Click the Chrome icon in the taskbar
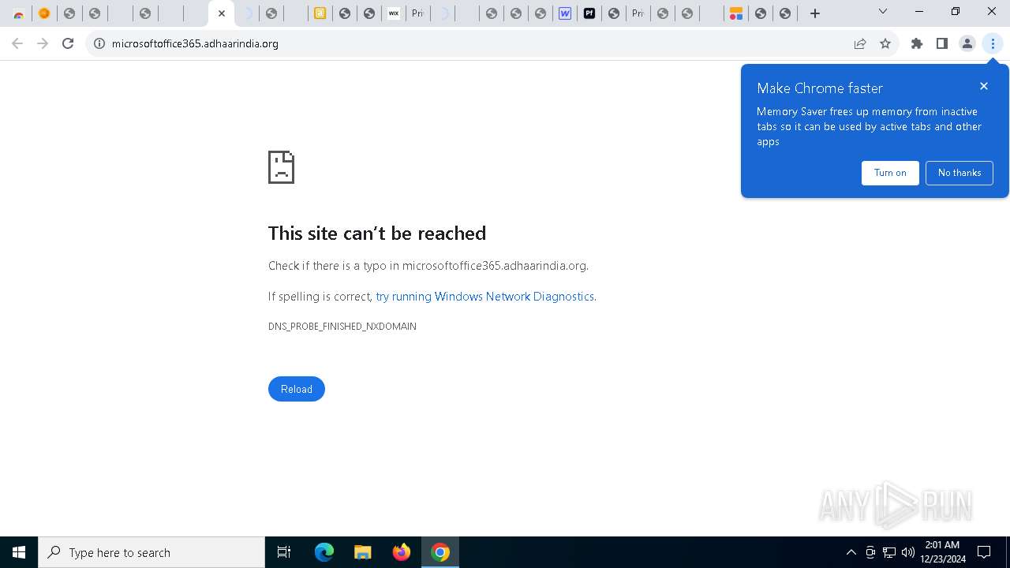 coord(440,552)
